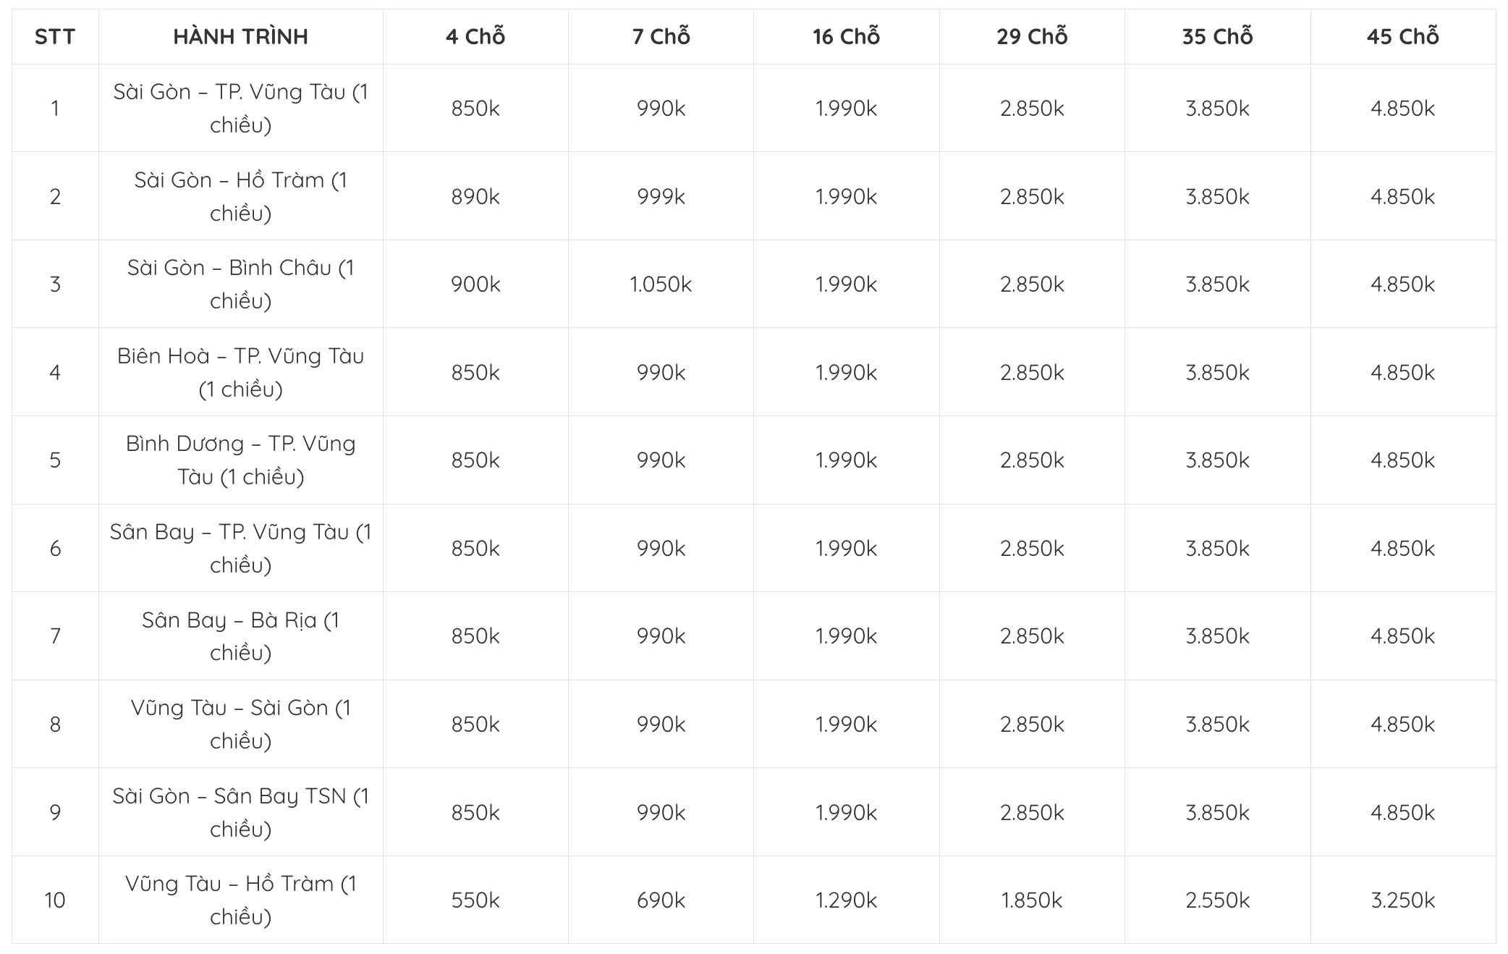Viewport: 1508px width, 954px height.
Task: Click the HÀNH TRÌNH column header
Action: point(240,37)
